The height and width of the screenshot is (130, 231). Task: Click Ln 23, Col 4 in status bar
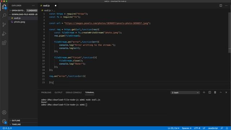point(174,128)
